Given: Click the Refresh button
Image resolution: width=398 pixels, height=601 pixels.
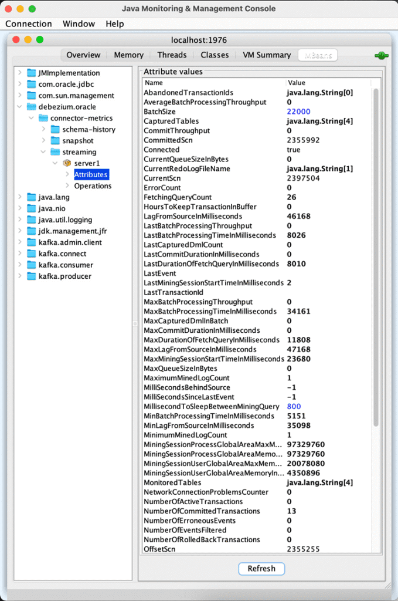Looking at the screenshot, I should pos(261,568).
